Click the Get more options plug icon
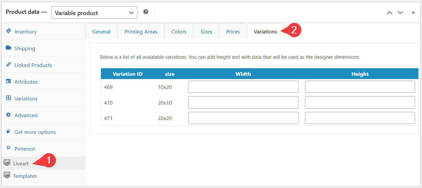The width and height of the screenshot is (422, 188). click(x=9, y=132)
